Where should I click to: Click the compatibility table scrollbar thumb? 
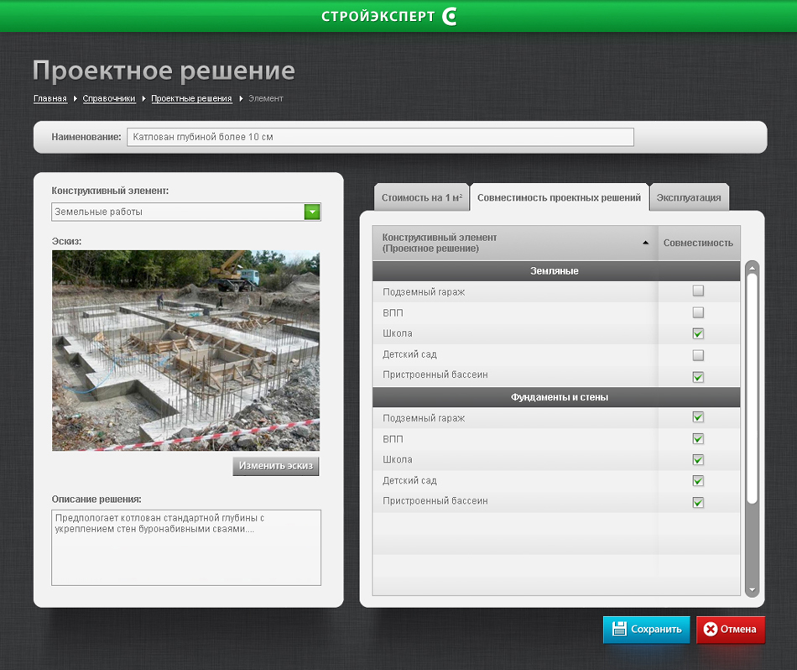(753, 390)
